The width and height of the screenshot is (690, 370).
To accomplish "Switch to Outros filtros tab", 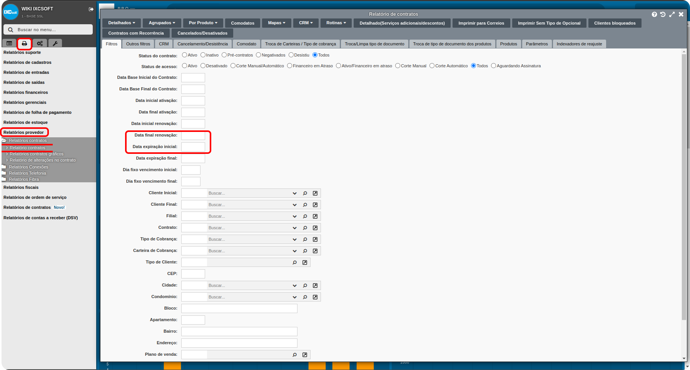I will pos(138,44).
